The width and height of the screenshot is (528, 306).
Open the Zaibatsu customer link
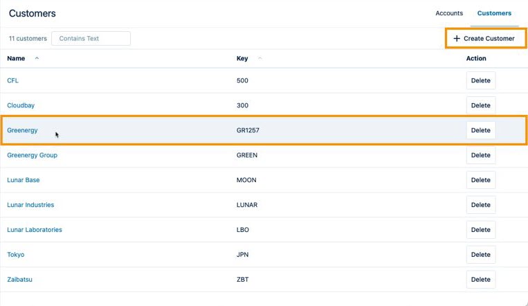point(19,280)
